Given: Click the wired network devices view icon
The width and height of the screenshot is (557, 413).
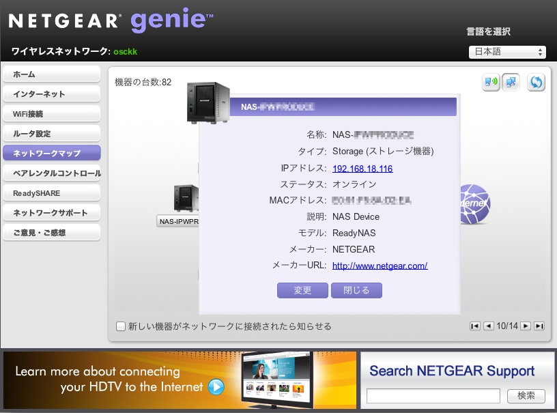Looking at the screenshot, I should [x=511, y=83].
